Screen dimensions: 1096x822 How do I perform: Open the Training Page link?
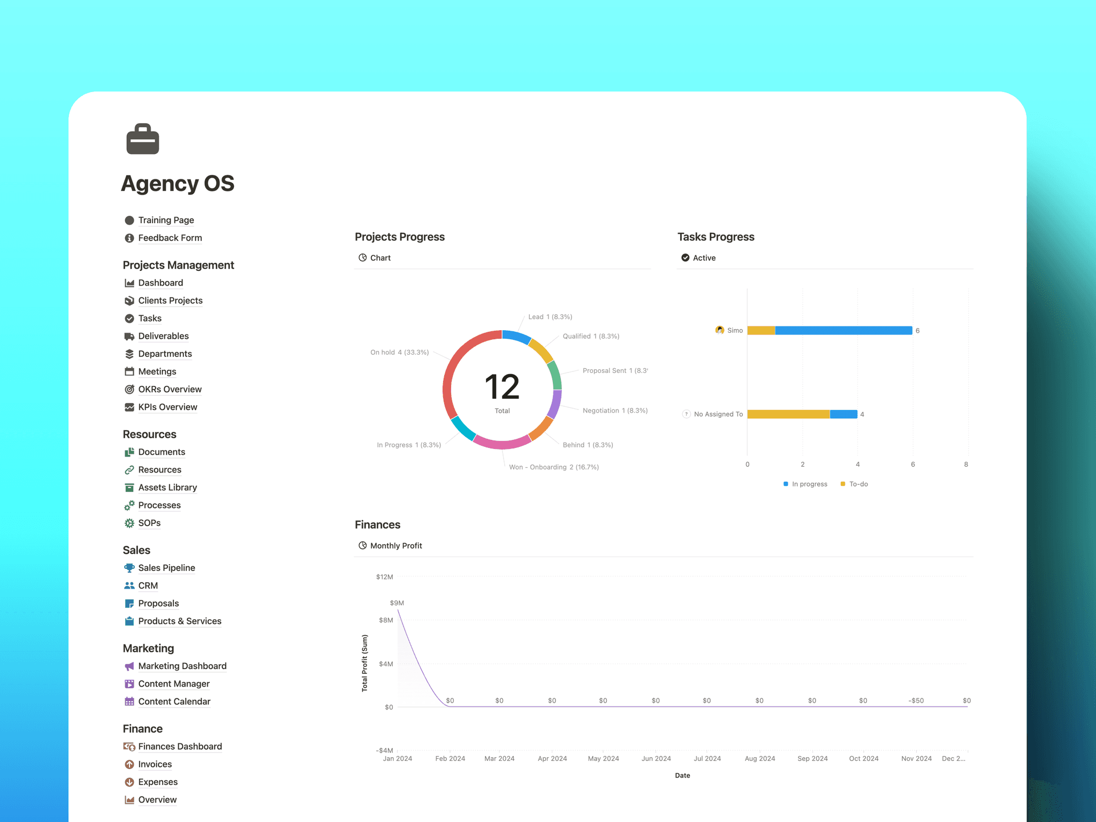166,220
